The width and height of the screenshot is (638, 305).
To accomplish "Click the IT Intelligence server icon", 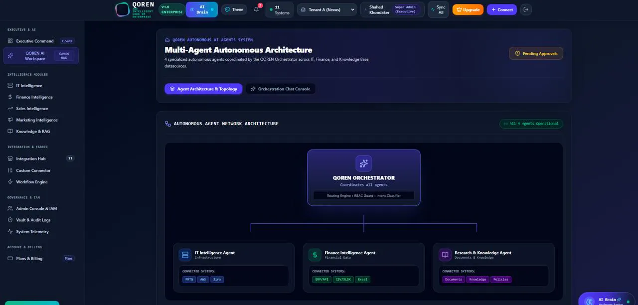I will click(10, 86).
